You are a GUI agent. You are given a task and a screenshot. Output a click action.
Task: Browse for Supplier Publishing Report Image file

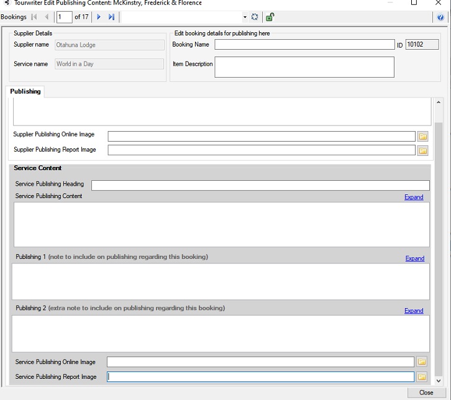422,150
